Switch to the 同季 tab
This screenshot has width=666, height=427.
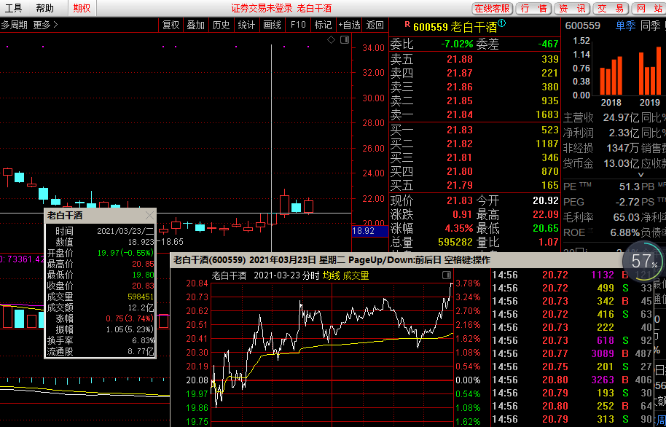pyautogui.click(x=650, y=26)
